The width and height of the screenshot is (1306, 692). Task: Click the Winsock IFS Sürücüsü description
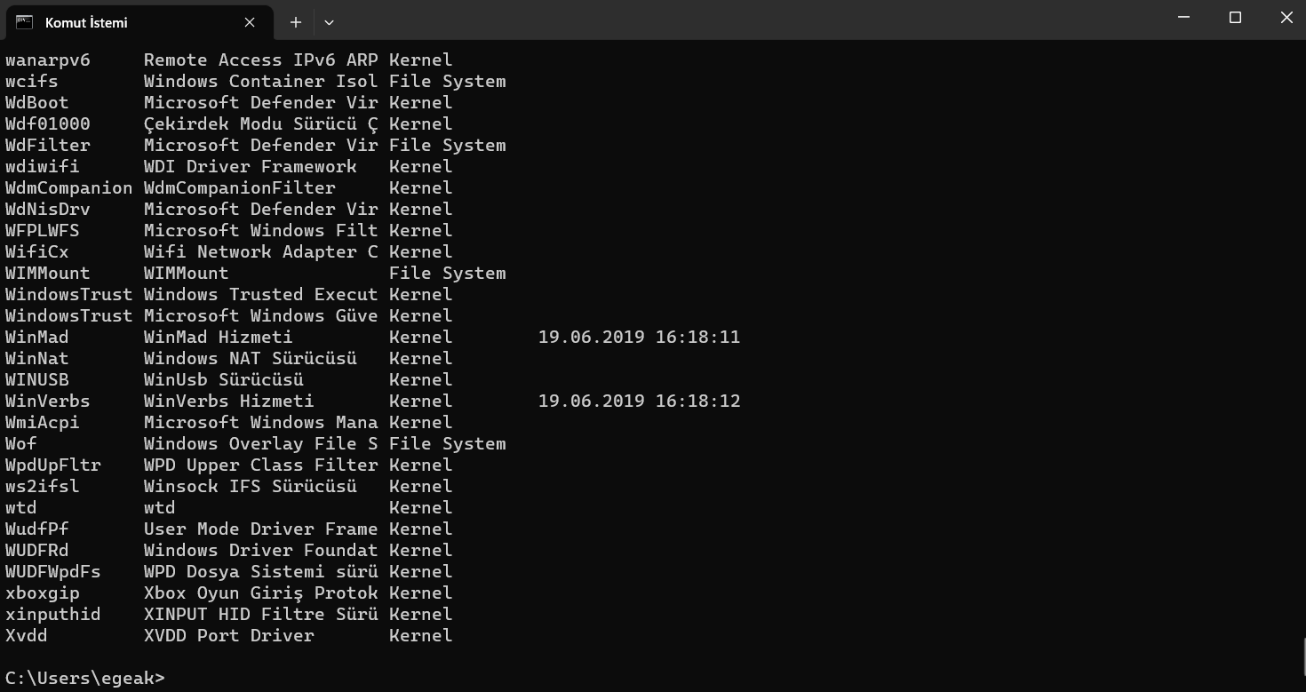tap(250, 487)
